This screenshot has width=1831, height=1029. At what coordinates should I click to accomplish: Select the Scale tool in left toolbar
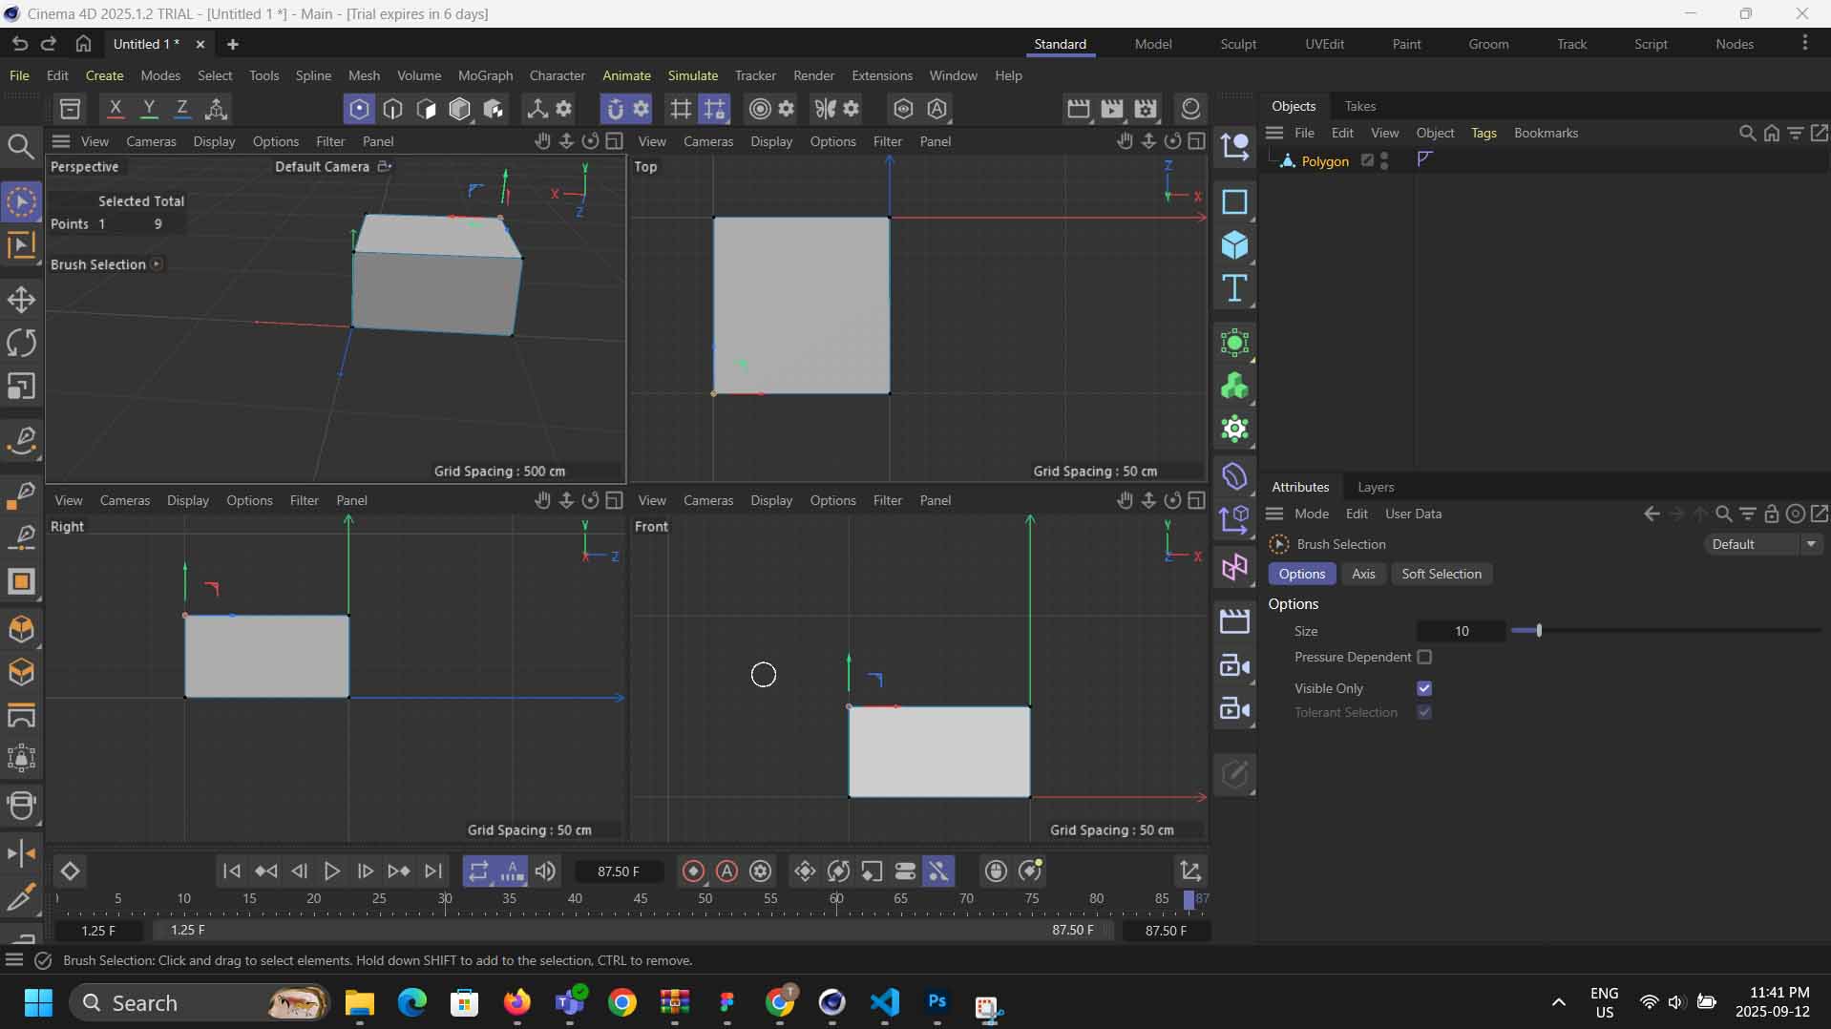tap(21, 387)
